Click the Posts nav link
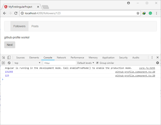The image size is (161, 125). click(x=35, y=26)
